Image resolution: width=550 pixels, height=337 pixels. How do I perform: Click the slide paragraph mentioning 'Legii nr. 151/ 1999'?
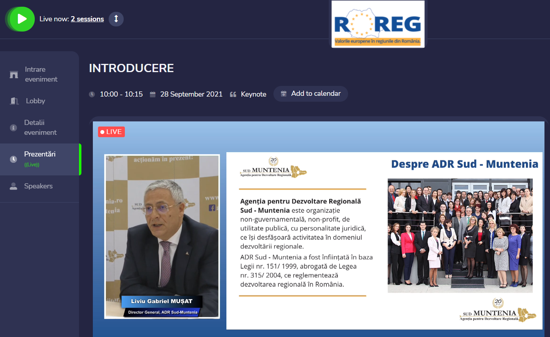[307, 271]
